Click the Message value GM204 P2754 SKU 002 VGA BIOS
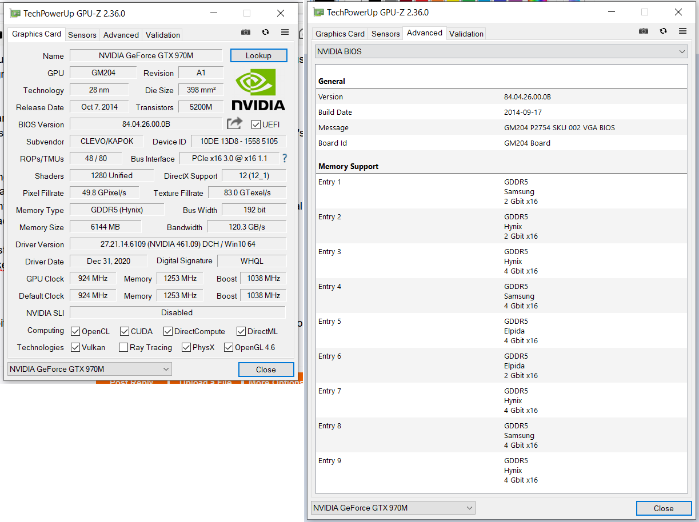699x522 pixels. coord(560,128)
